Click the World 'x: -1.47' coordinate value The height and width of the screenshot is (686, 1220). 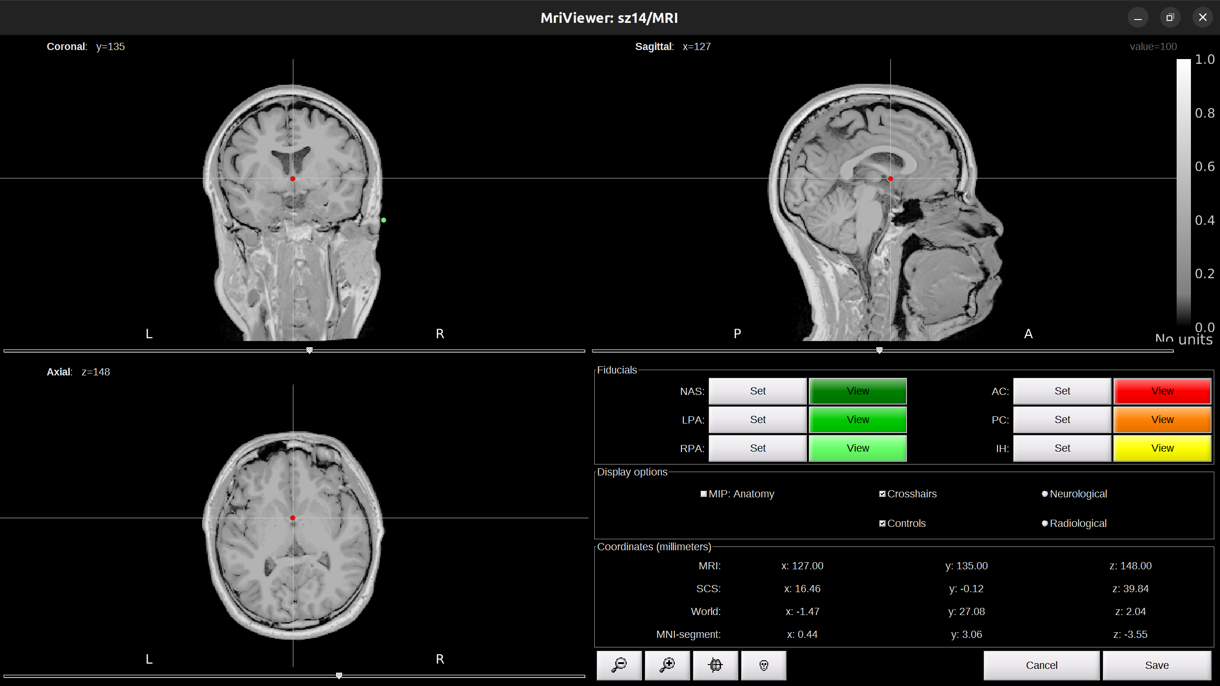802,612
